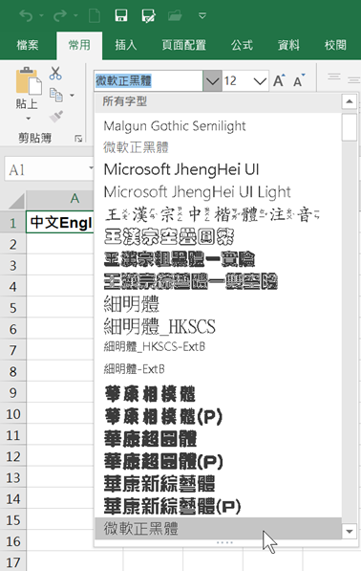Open the Redo history dropdown arrow
Viewport: 361px width, 571px height.
(x=75, y=15)
